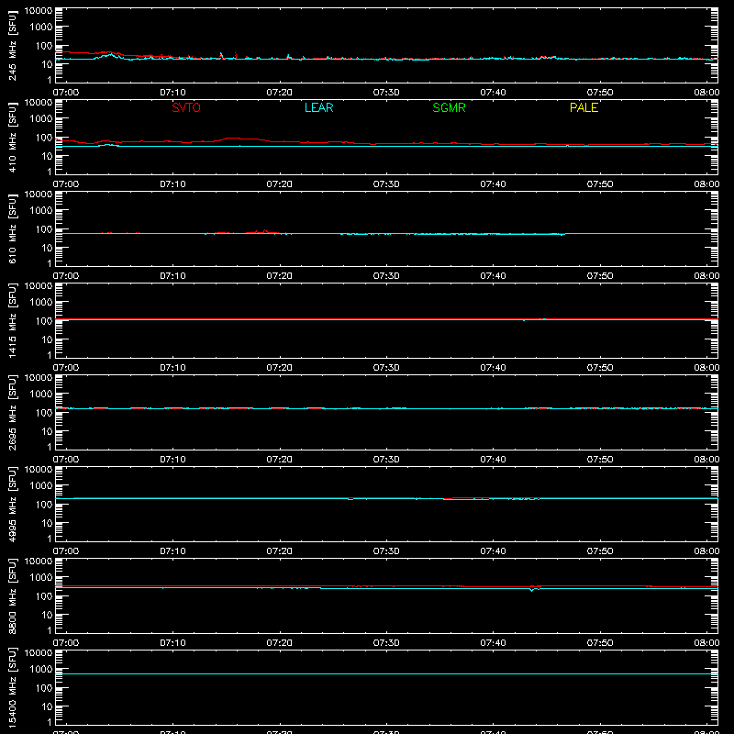
Task: Click 07:30 under the 245 MHz plot
Action: point(386,93)
